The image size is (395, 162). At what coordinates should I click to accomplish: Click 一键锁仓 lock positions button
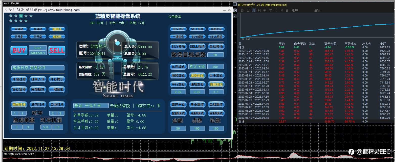(x=178, y=36)
